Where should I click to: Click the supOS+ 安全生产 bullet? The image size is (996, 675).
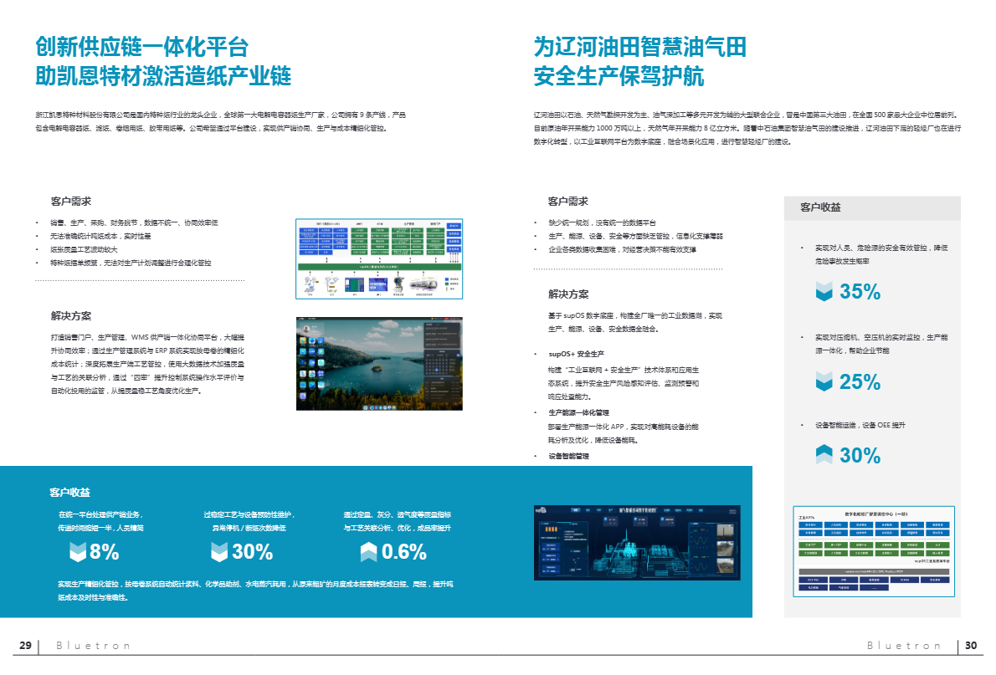(x=576, y=354)
